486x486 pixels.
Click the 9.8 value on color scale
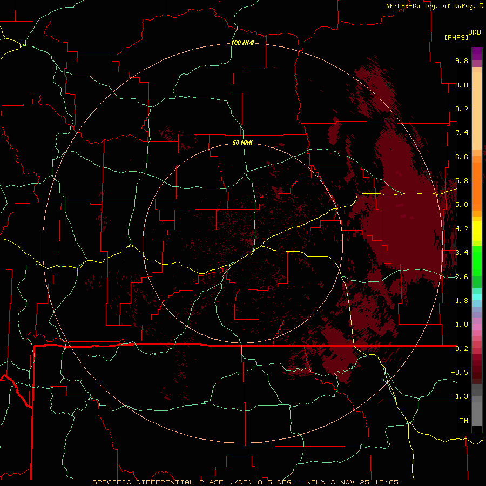[x=462, y=61]
